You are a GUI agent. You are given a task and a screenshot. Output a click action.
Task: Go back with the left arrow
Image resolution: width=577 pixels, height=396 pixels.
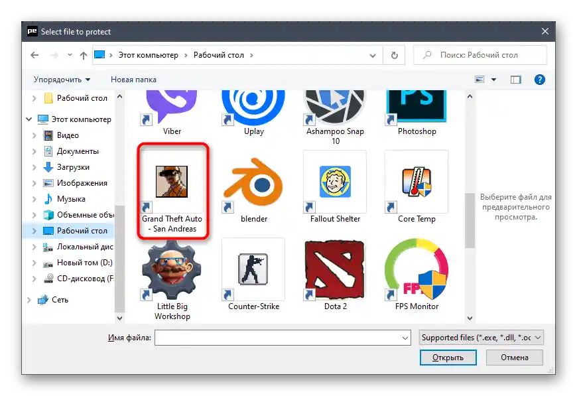[x=34, y=55]
